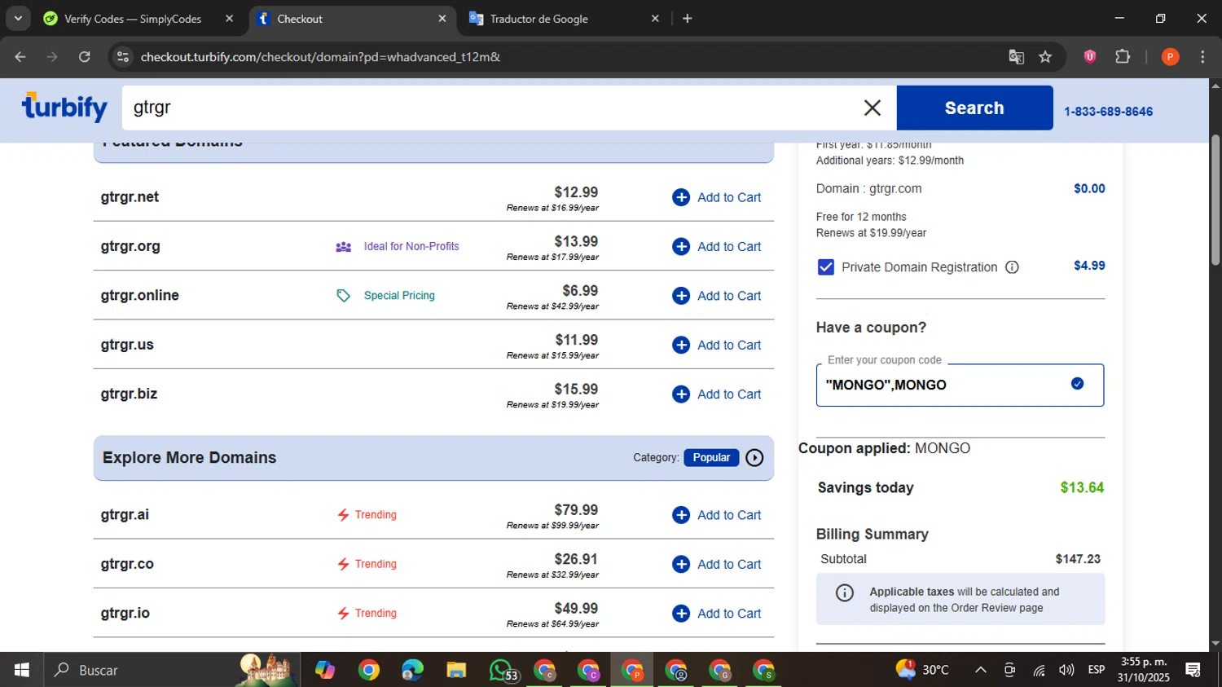Open the browser extensions puzzle icon

tap(1123, 57)
